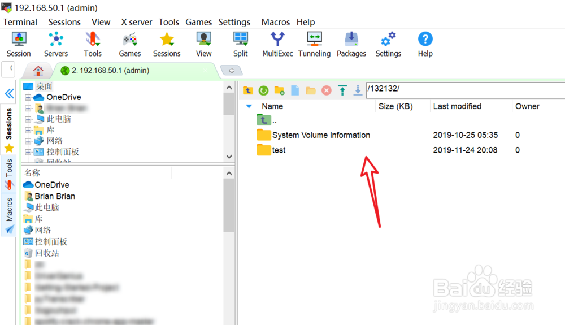Screen dimensions: 565x325
Task: Open the Tools toolbar icon
Action: [x=93, y=44]
